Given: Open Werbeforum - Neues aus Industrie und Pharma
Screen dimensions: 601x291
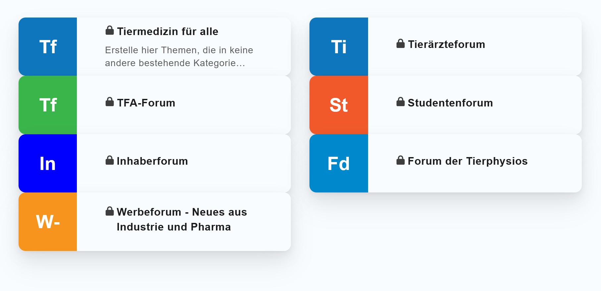Looking at the screenshot, I should point(182,219).
